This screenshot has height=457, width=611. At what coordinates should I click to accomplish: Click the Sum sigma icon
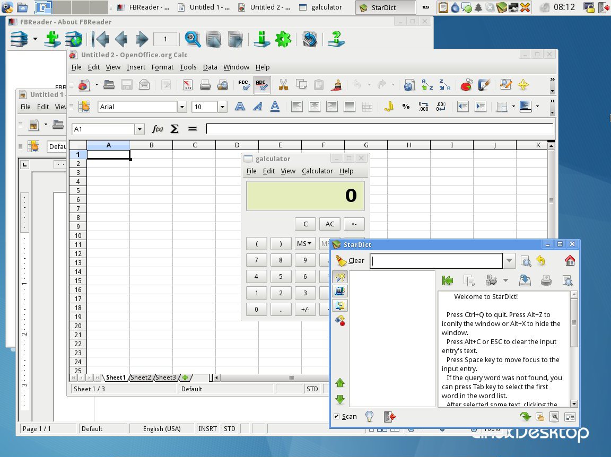click(x=174, y=129)
